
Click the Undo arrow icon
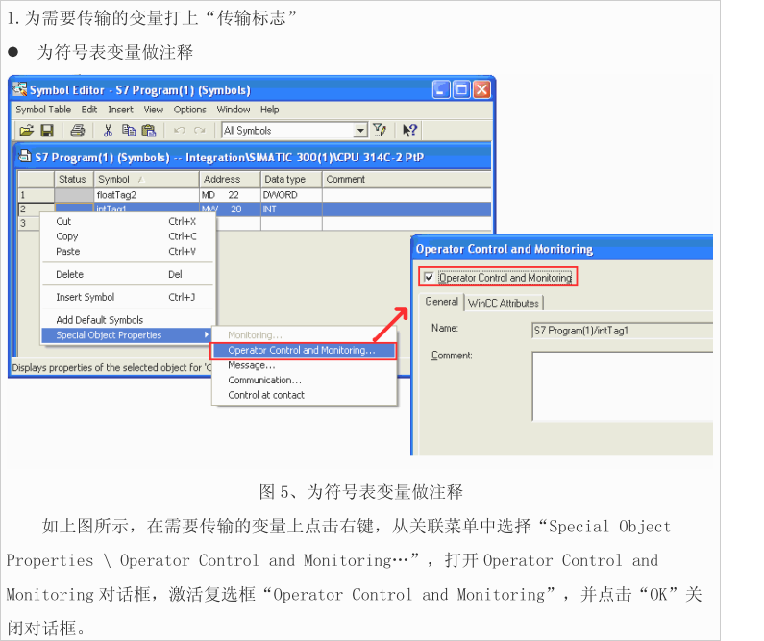click(179, 131)
